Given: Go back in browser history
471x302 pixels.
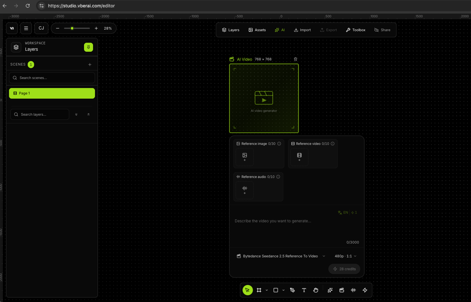Looking at the screenshot, I should [5, 6].
